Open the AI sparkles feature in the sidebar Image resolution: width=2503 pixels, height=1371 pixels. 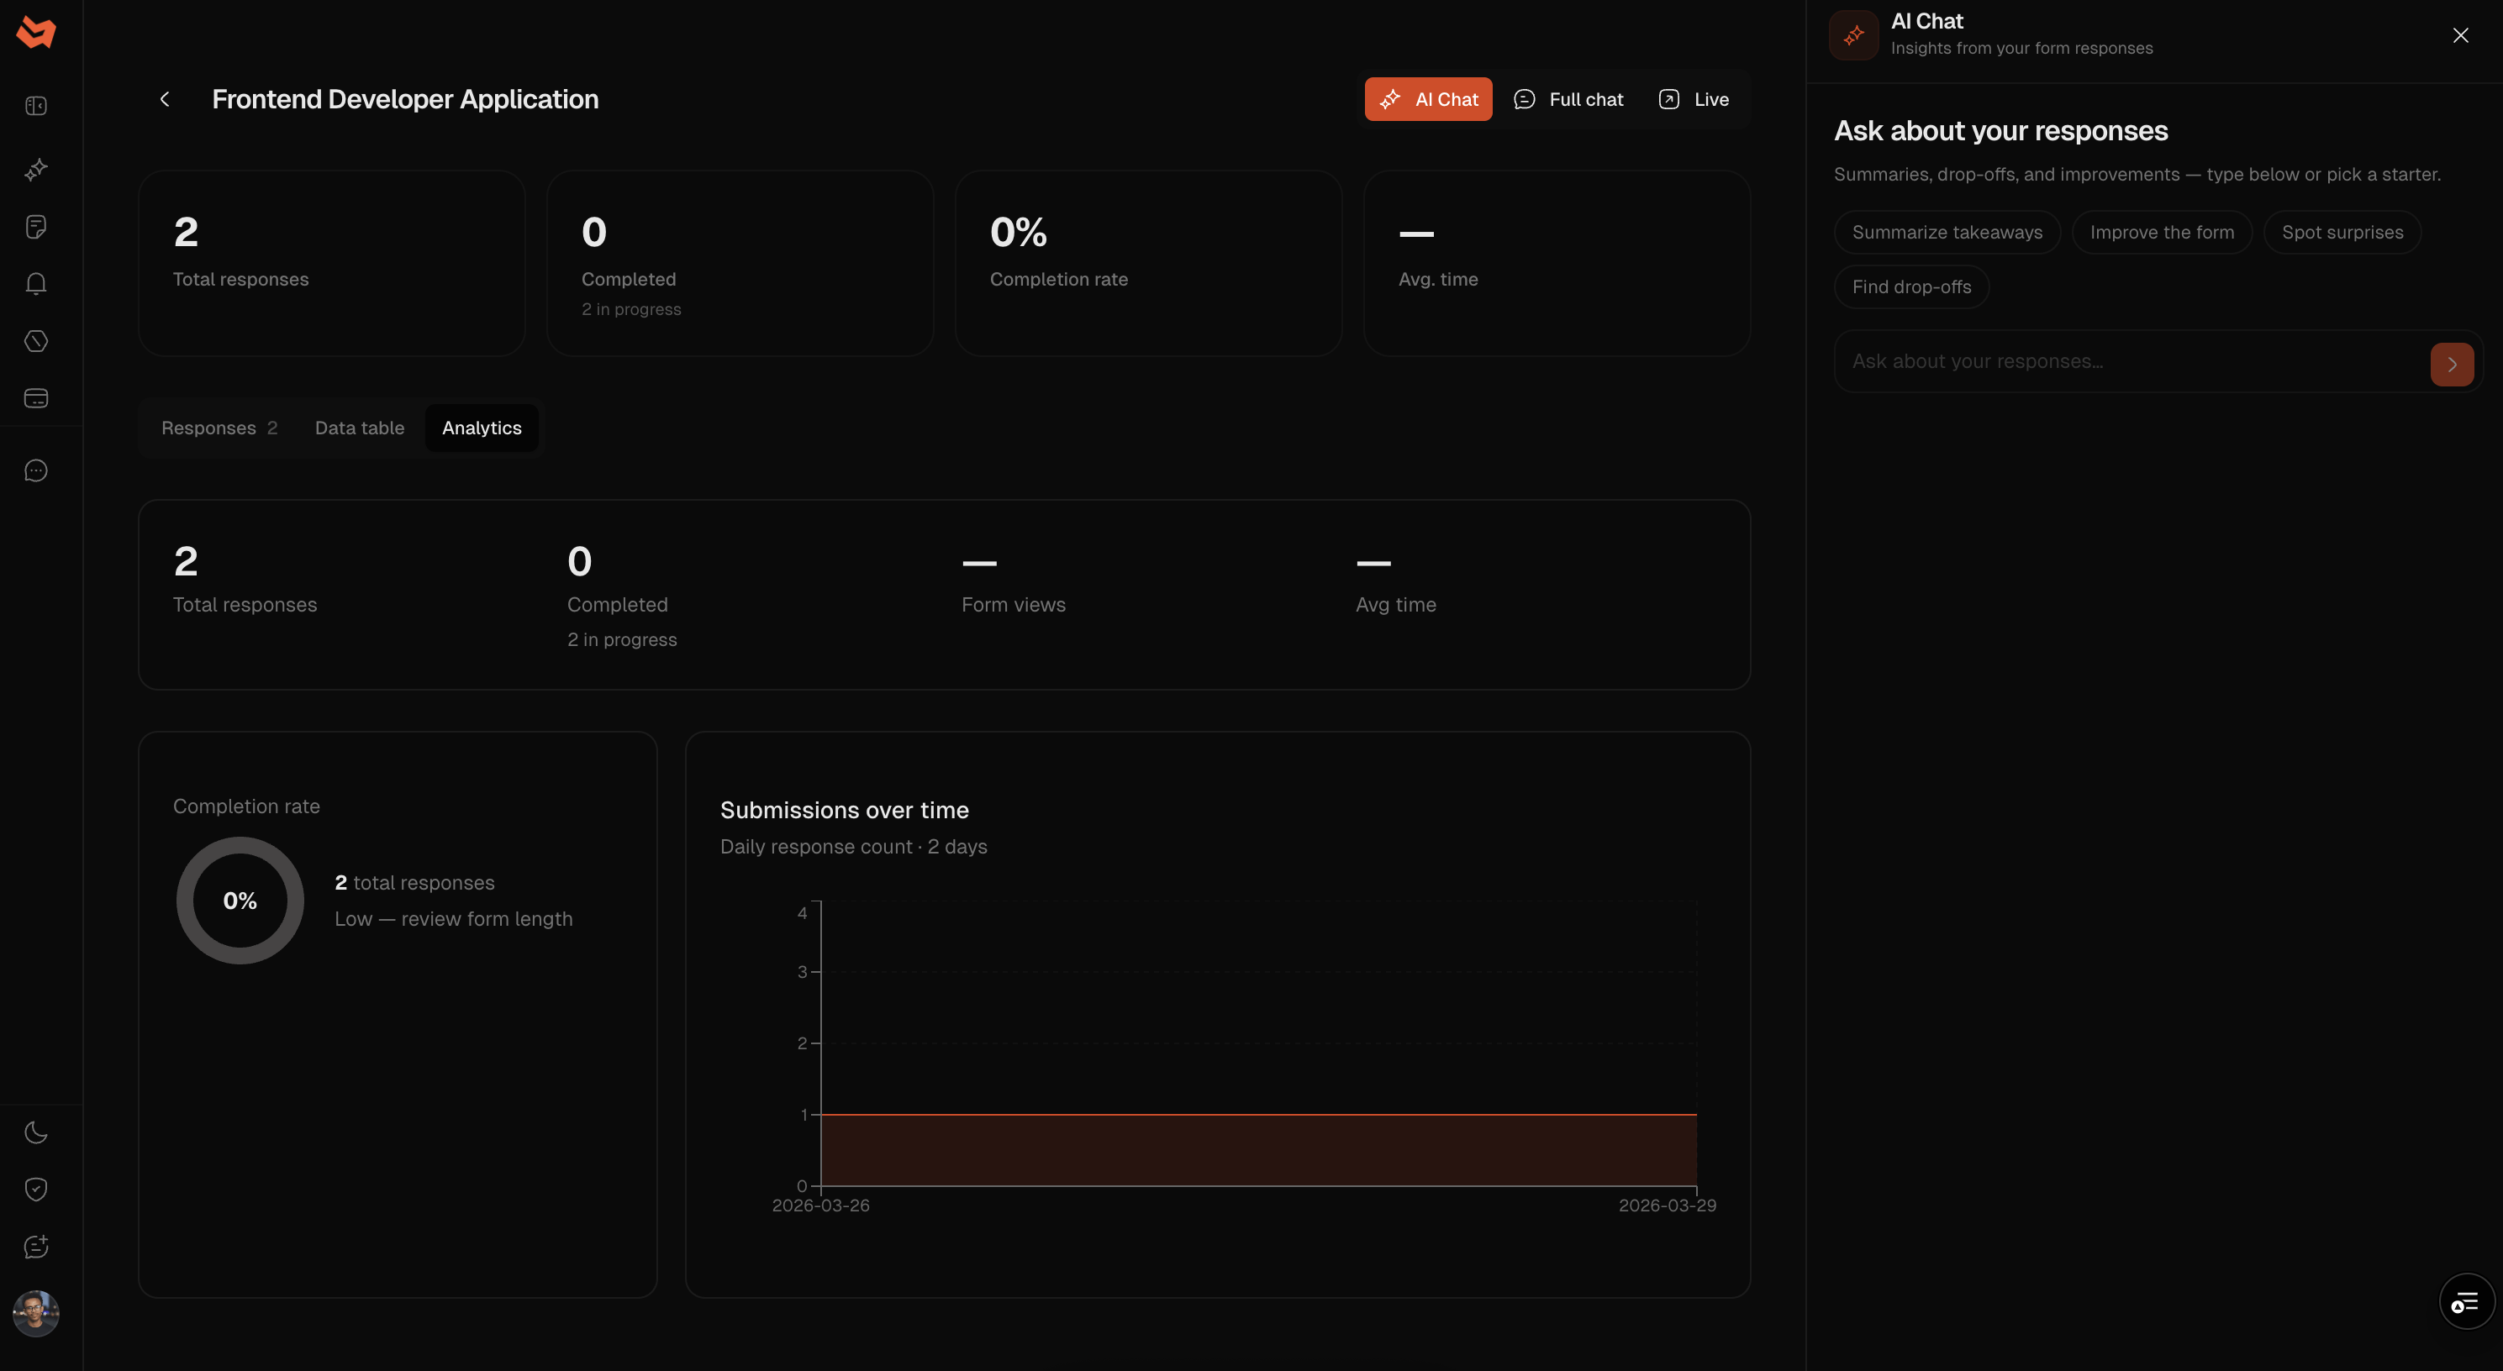[35, 169]
